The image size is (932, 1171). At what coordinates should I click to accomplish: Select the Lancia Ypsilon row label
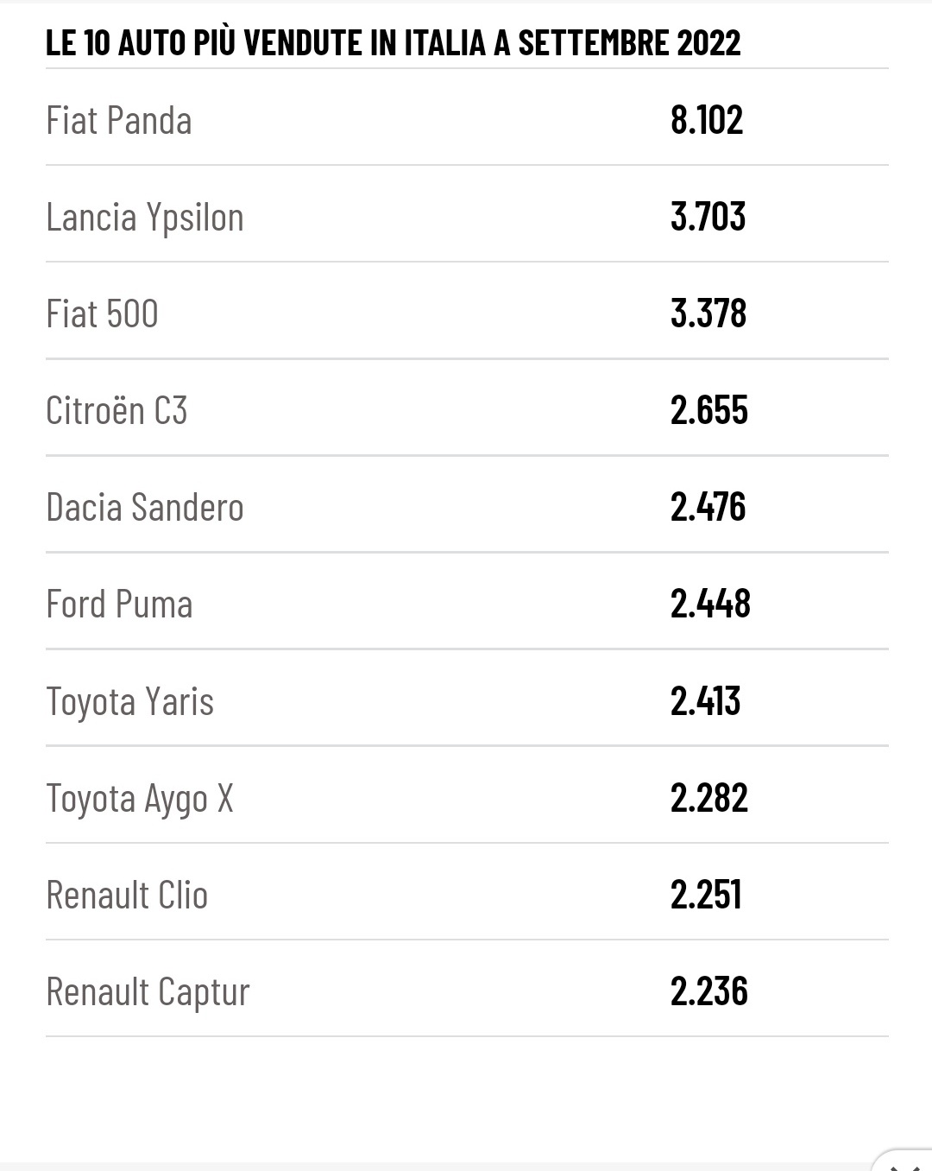click(x=145, y=218)
